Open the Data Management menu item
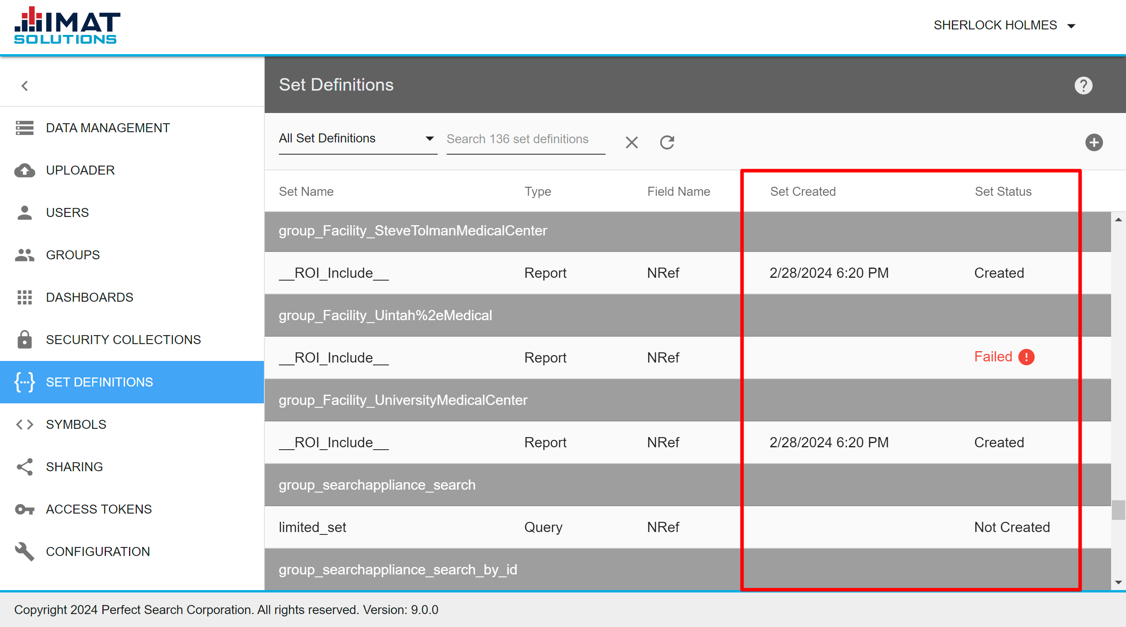The width and height of the screenshot is (1126, 627). click(132, 128)
